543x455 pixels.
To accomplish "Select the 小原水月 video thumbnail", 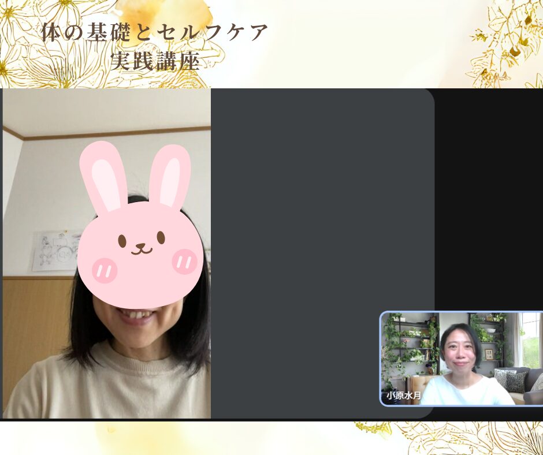I will 462,359.
